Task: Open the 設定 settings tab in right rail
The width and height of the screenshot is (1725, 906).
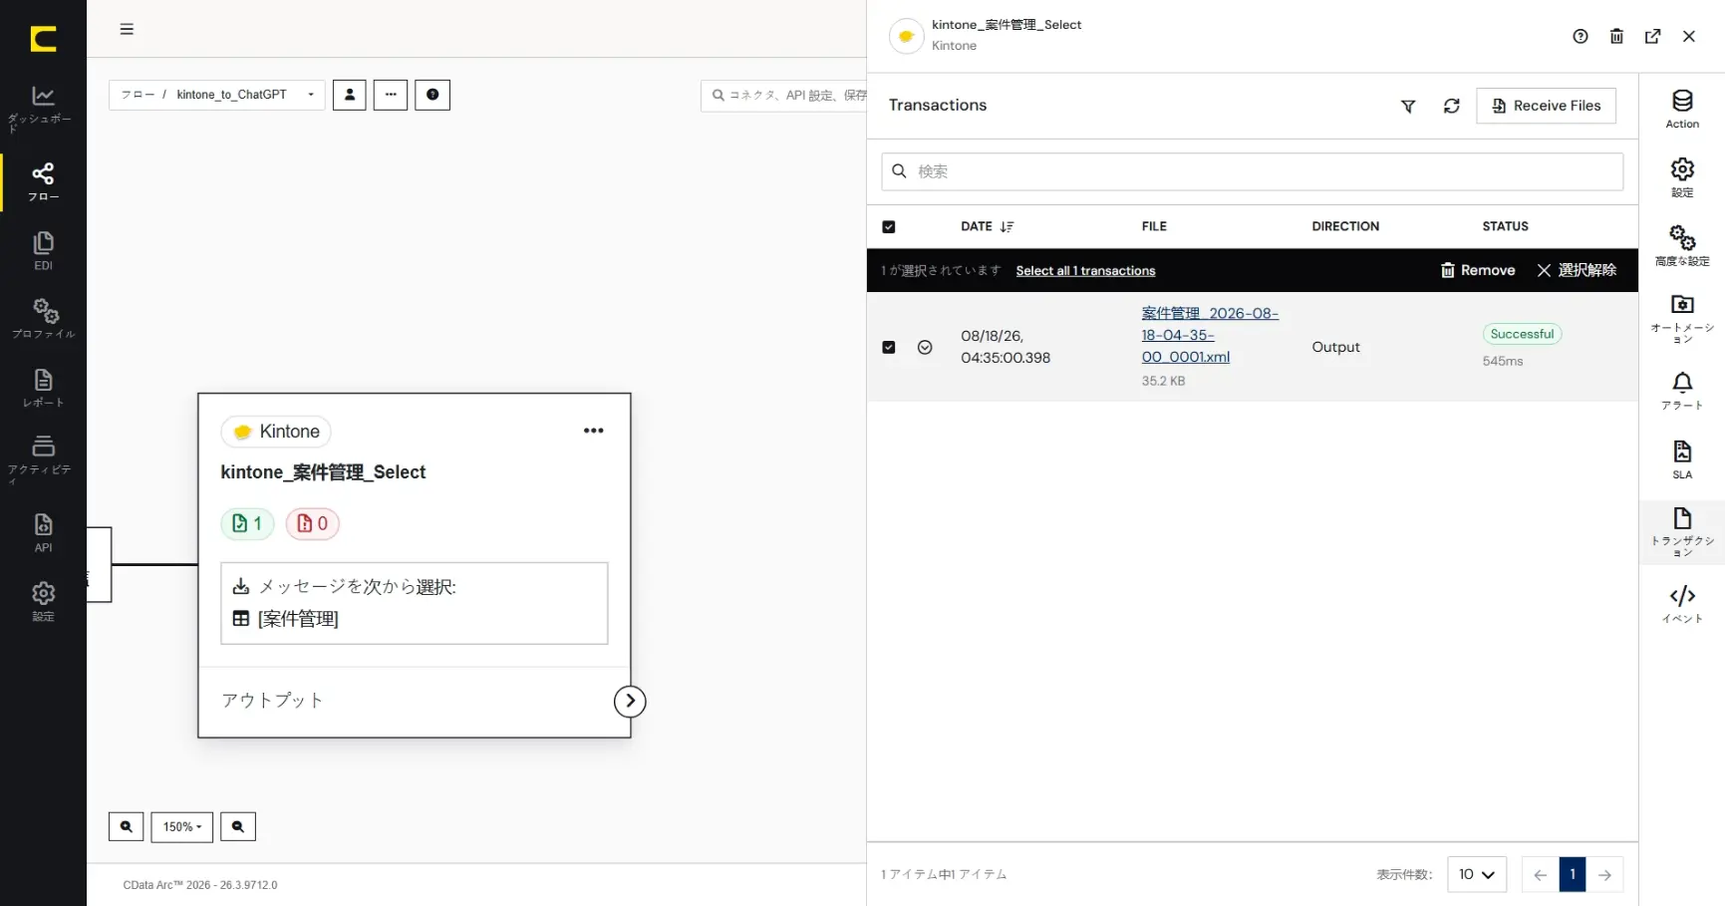Action: pos(1682,177)
